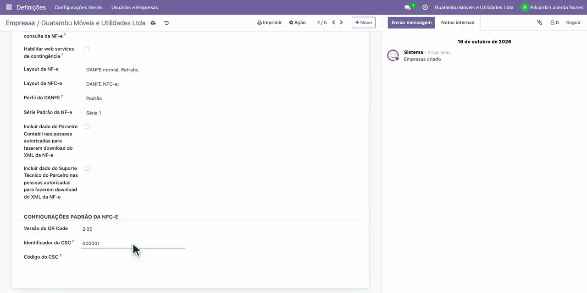The height and width of the screenshot is (293, 587).
Task: Open the conversations chat icon
Action: click(x=407, y=7)
